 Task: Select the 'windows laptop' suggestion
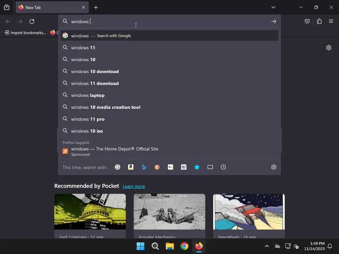[x=169, y=95]
